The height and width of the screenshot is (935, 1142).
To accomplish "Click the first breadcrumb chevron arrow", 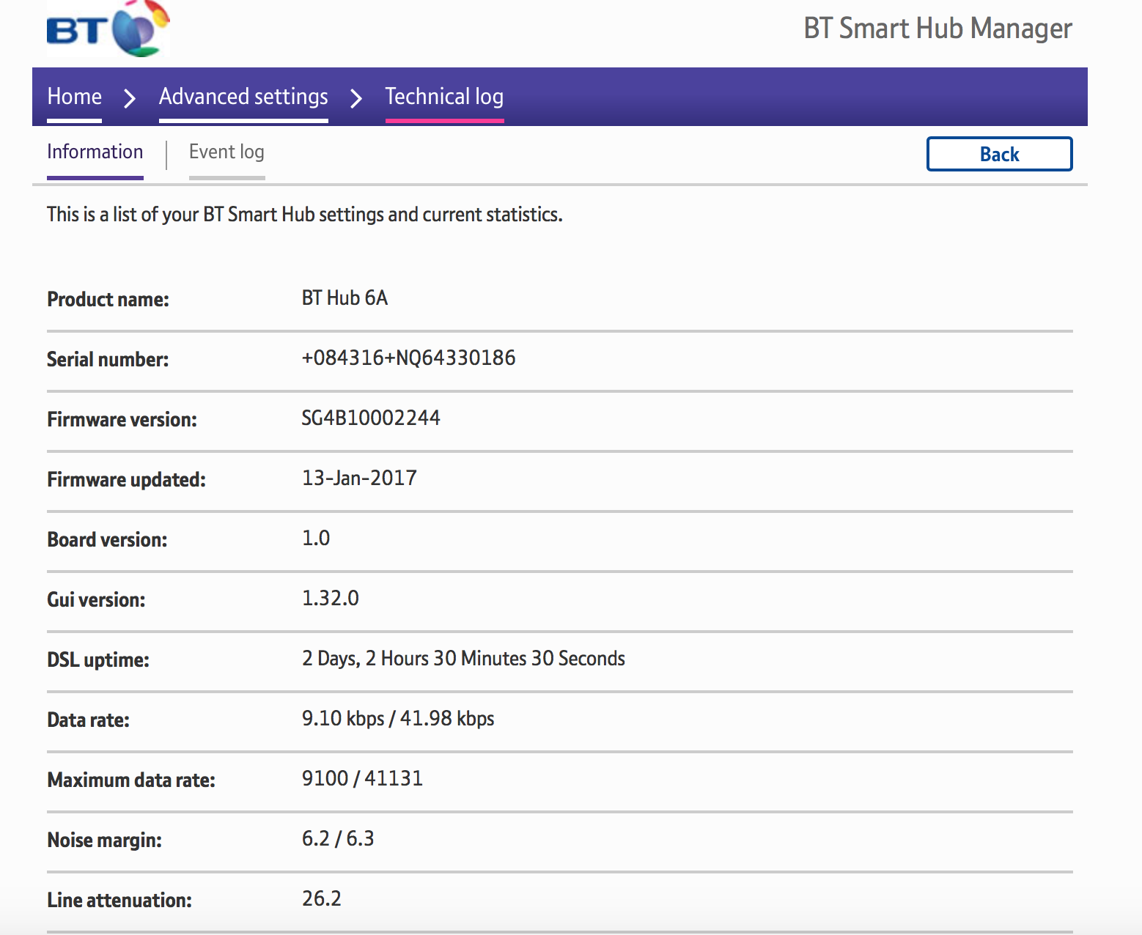I will coord(129,97).
